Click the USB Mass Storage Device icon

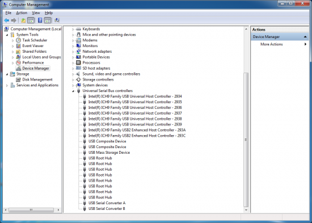[85, 153]
